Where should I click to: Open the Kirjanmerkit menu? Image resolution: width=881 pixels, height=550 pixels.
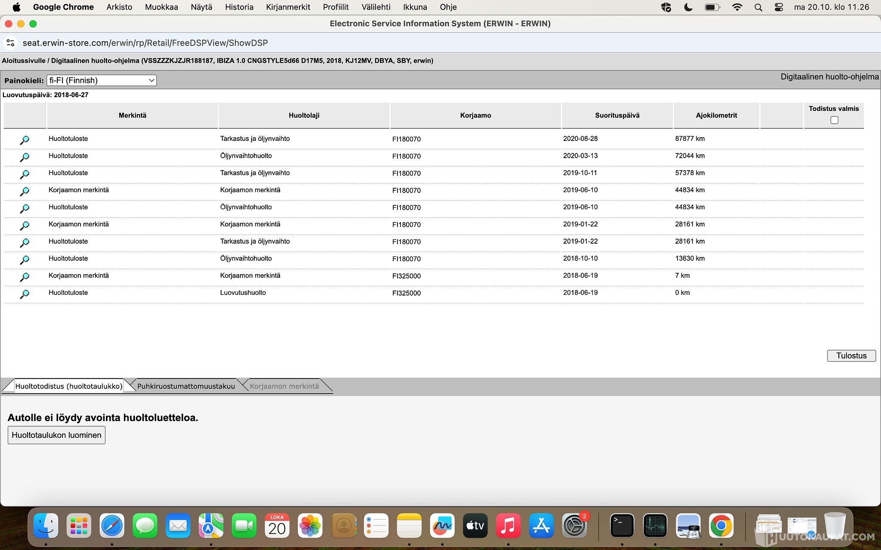288,7
